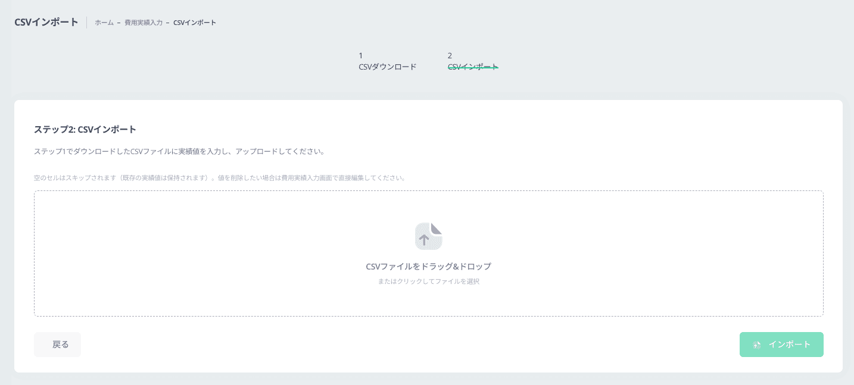Select the CSVインポート page title
Image resolution: width=854 pixels, height=385 pixels.
click(46, 21)
